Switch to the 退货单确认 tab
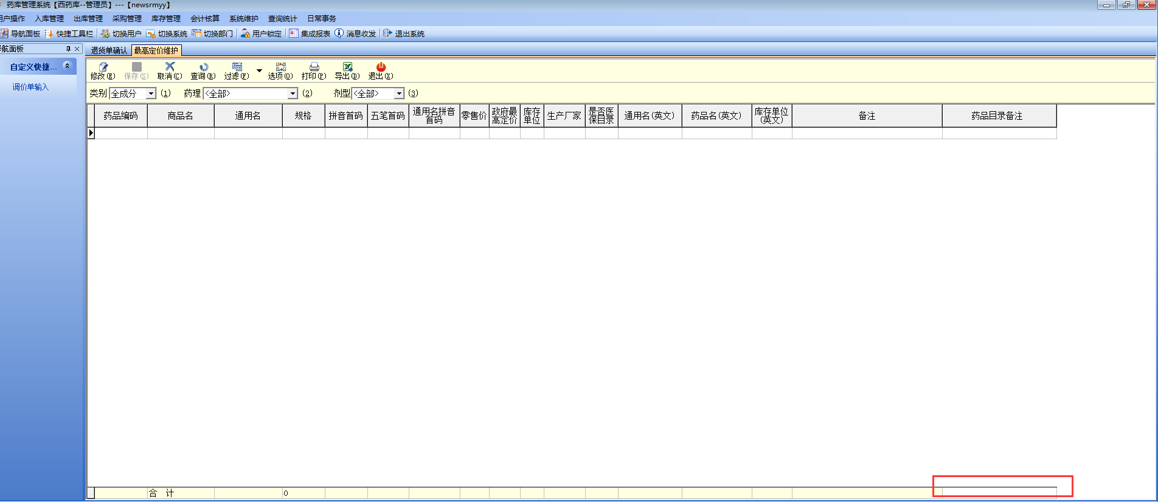 pyautogui.click(x=109, y=50)
